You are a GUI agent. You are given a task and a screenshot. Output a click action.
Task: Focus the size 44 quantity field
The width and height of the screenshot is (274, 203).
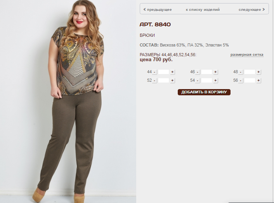pos(163,72)
